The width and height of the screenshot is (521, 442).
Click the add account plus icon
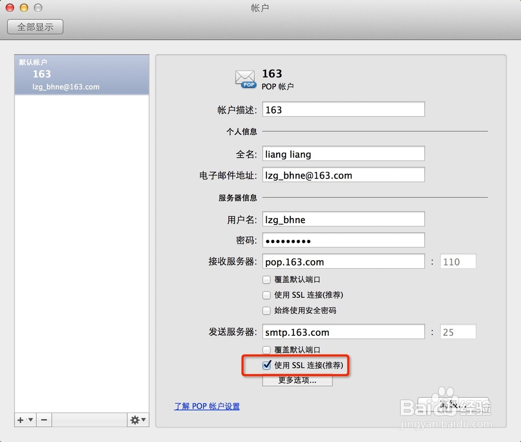click(20, 420)
